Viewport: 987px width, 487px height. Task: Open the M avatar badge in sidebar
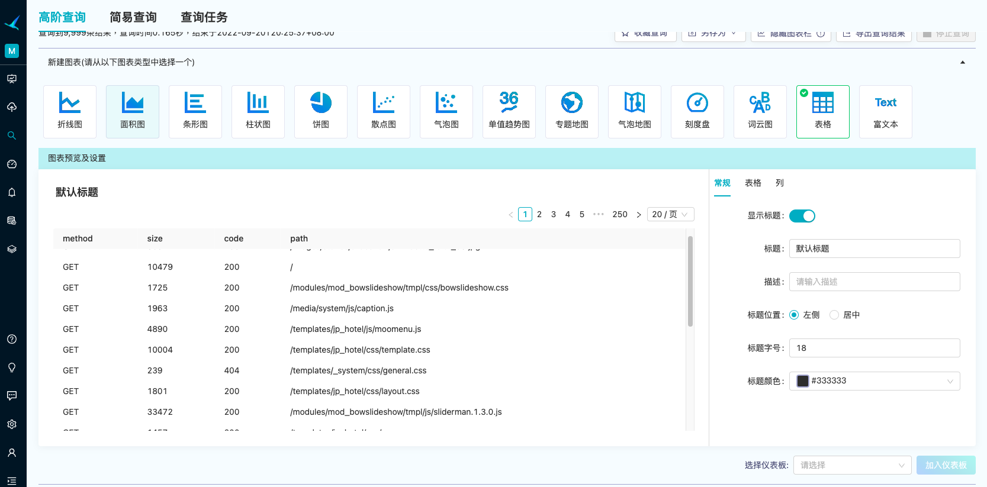12,51
